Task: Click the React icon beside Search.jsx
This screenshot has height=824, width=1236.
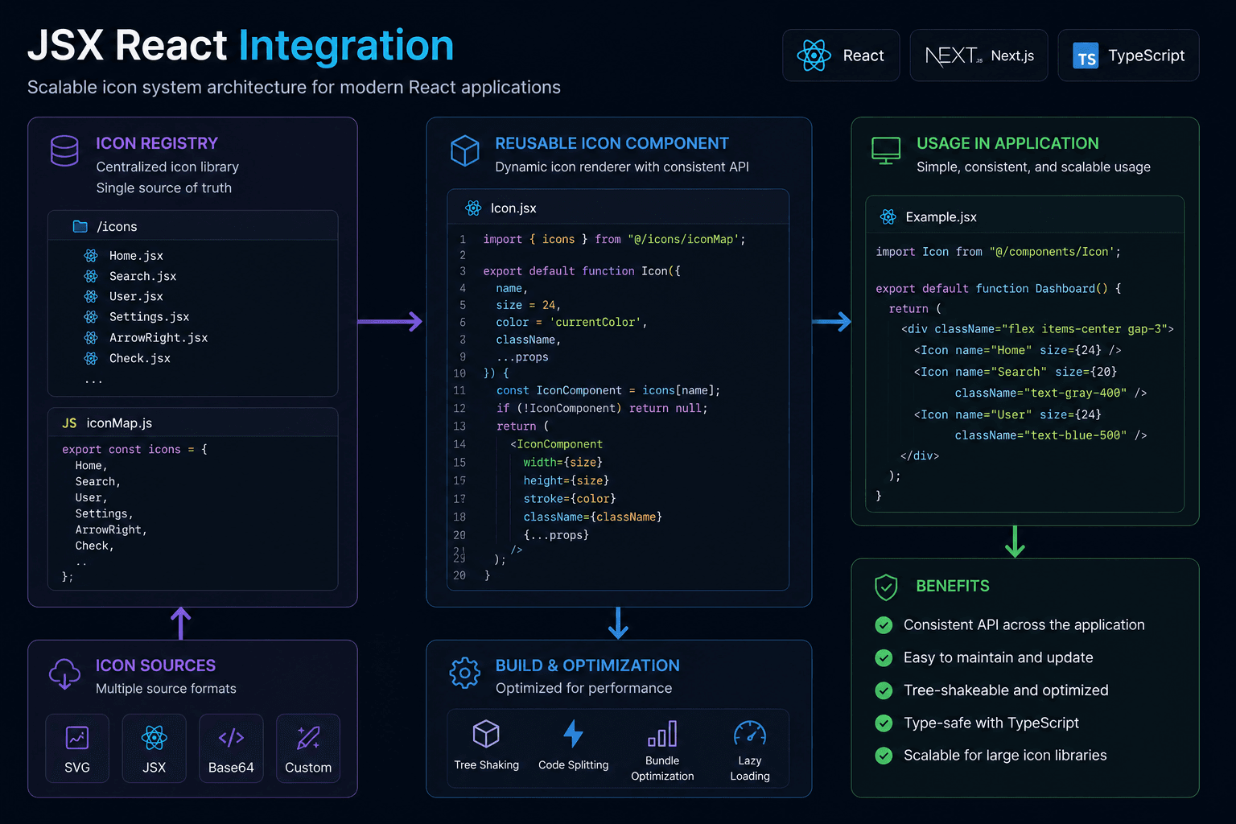Action: [91, 276]
